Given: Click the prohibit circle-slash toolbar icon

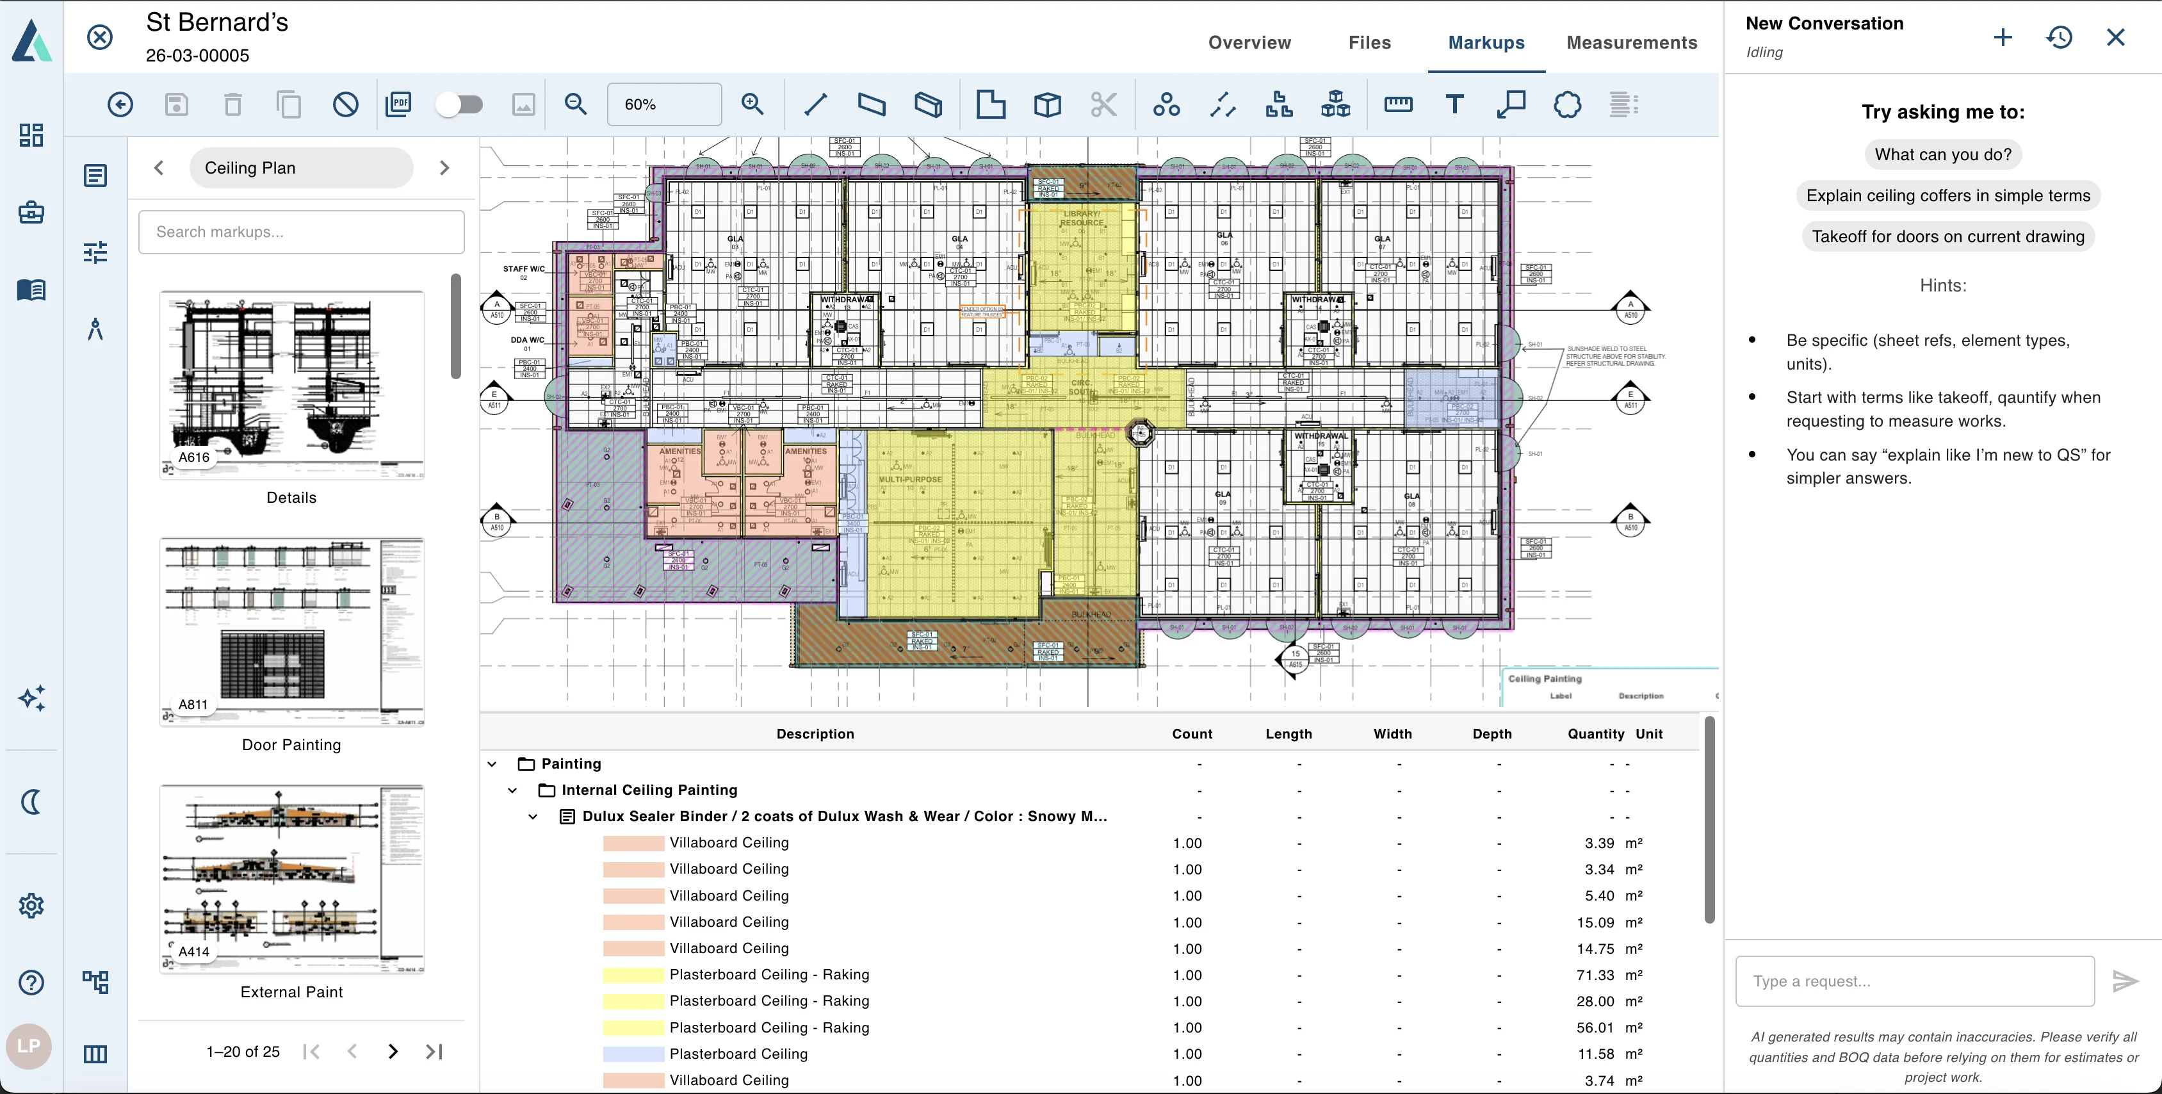Looking at the screenshot, I should coord(345,104).
